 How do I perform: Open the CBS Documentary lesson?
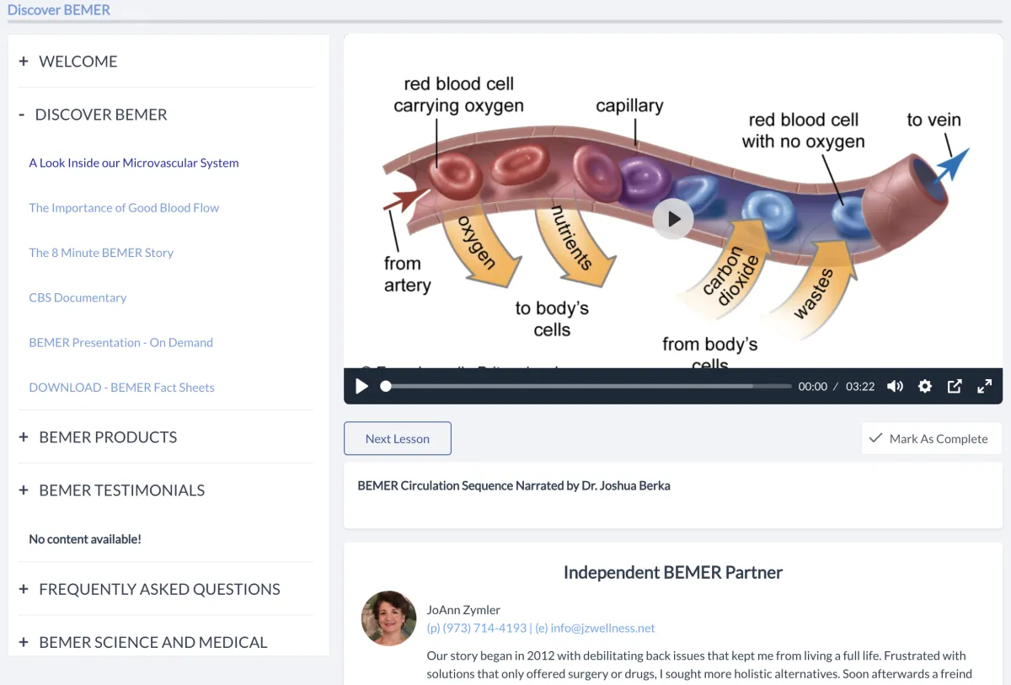pos(78,297)
